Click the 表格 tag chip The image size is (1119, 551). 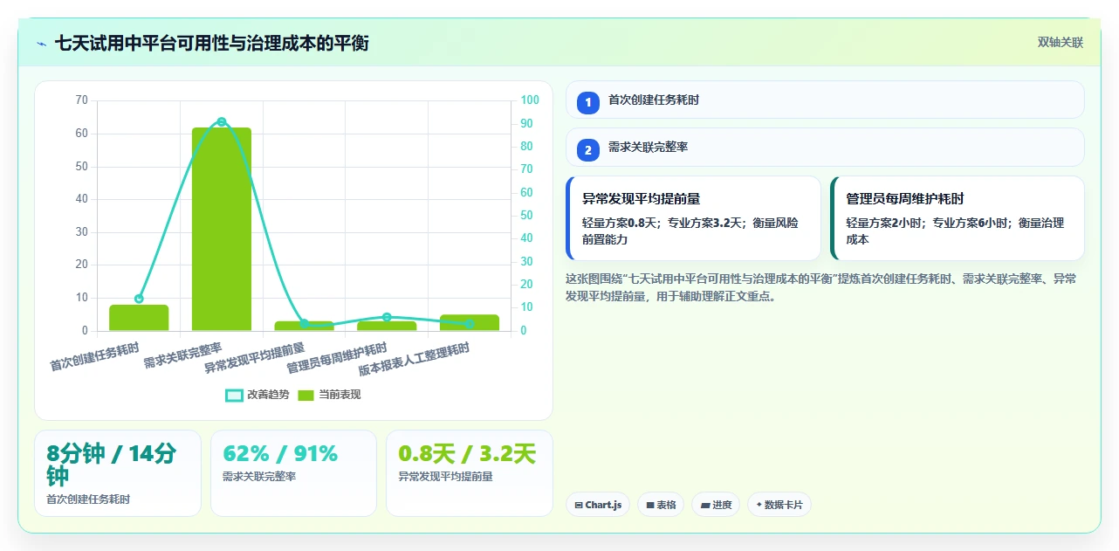661,505
